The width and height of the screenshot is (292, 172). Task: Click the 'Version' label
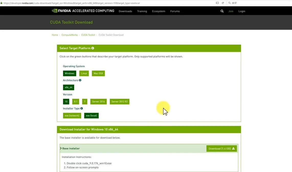(68, 94)
